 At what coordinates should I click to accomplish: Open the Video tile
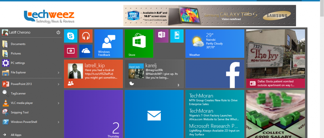pos(71,51)
